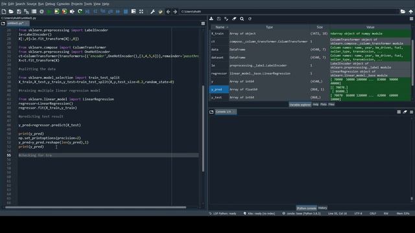Sort variables by Size column header
The width and height of the screenshot is (415, 233).
[x=320, y=27]
